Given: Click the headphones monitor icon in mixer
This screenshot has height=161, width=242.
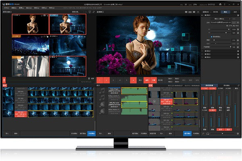Looking at the screenshot, I should [x=208, y=133].
